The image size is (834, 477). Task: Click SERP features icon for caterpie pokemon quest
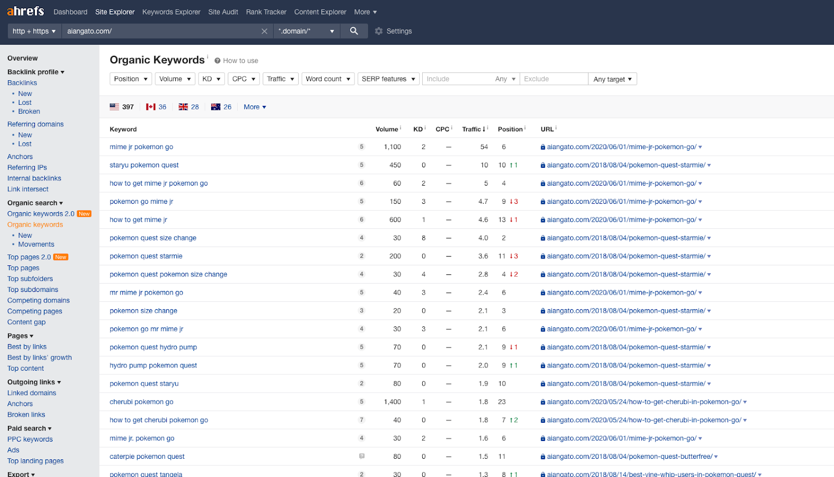point(362,456)
